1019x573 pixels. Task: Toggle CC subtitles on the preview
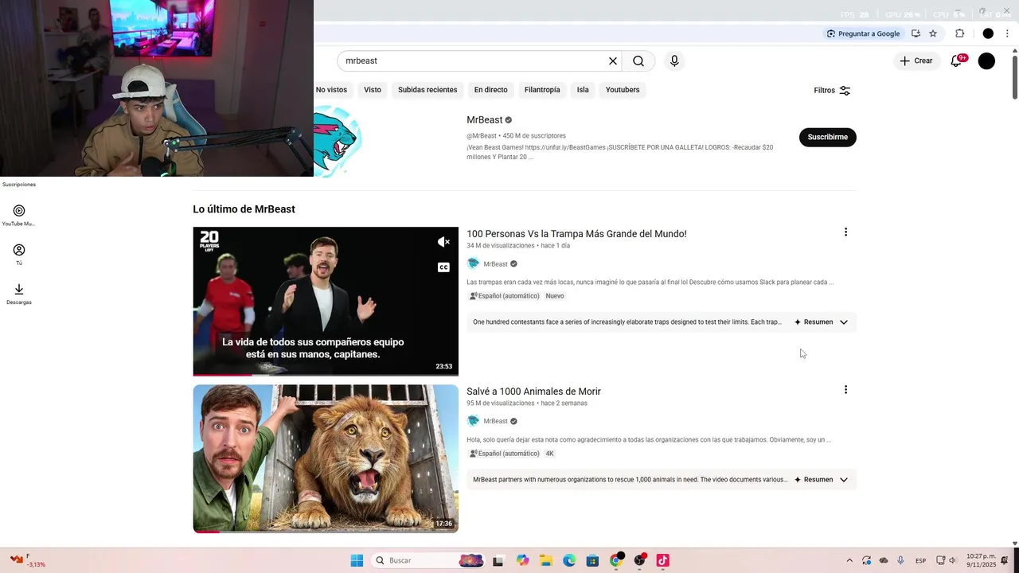443,267
